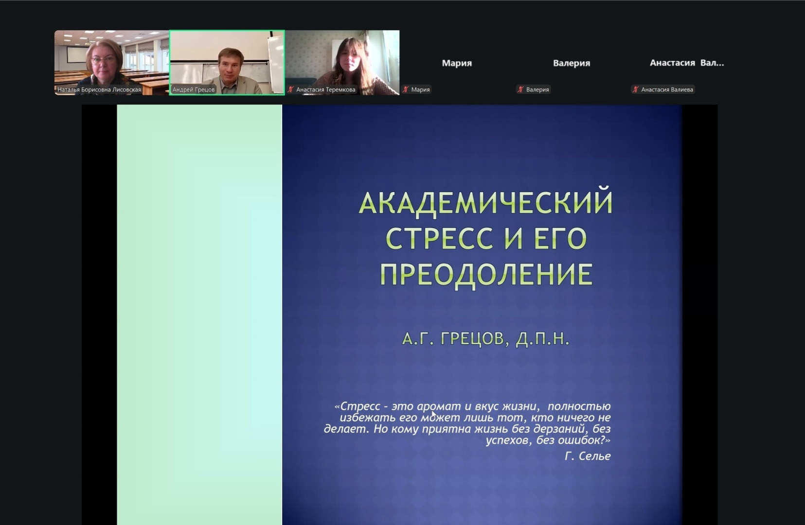
Task: Click muted microphone icon next to Валерия label
Action: pos(520,89)
